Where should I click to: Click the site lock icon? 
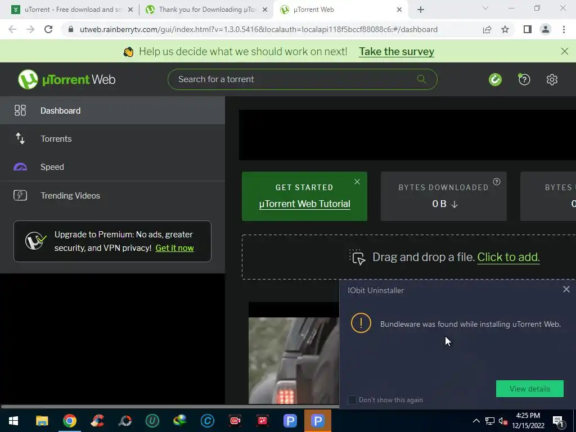point(71,29)
